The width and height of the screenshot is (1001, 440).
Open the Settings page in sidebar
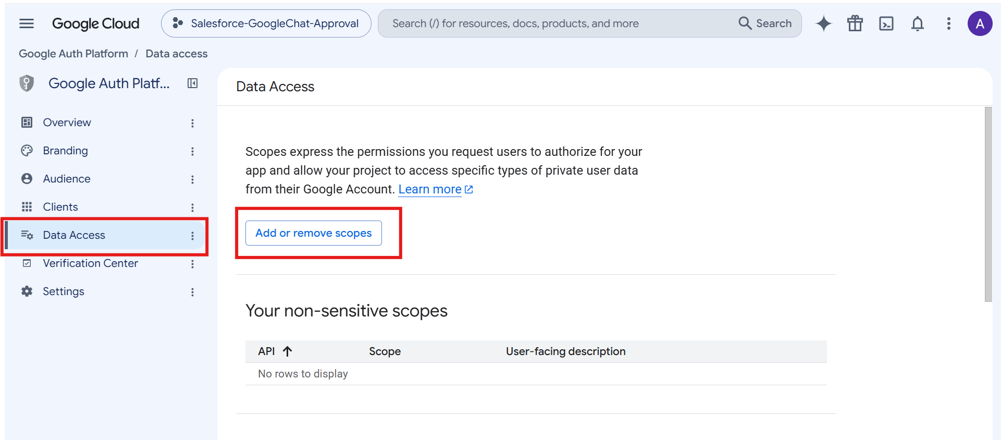[x=64, y=291]
